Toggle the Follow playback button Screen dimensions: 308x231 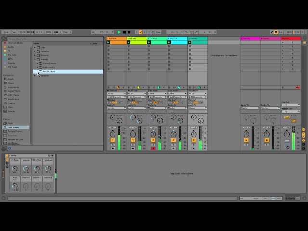click(x=93, y=32)
